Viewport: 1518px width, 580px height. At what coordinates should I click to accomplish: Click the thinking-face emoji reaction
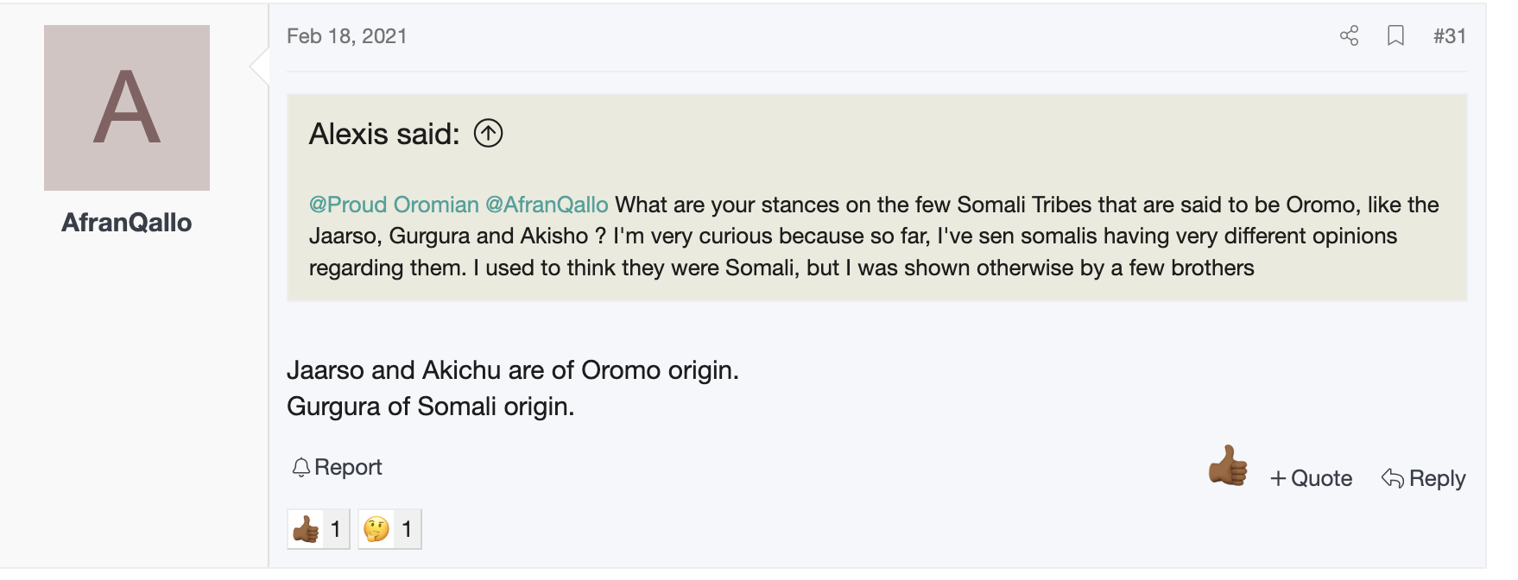[376, 529]
